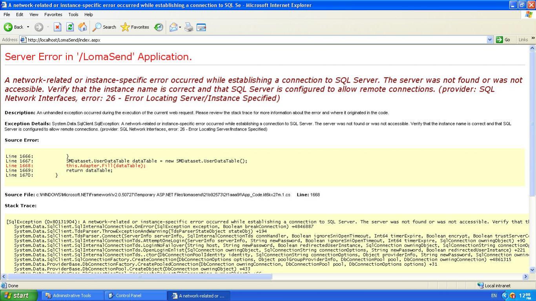
Task: Click the Edit page icon in the toolbar
Action: (x=201, y=27)
